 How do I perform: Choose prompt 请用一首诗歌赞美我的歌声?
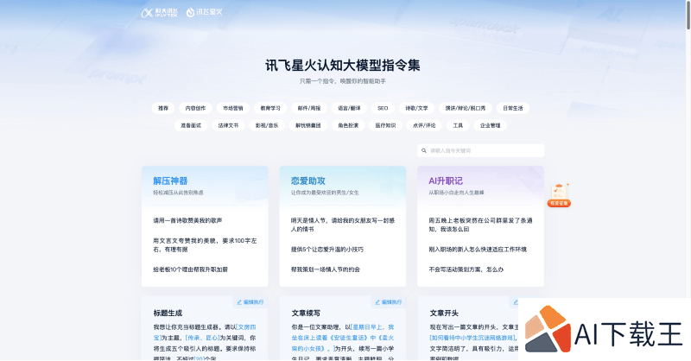pos(187,220)
